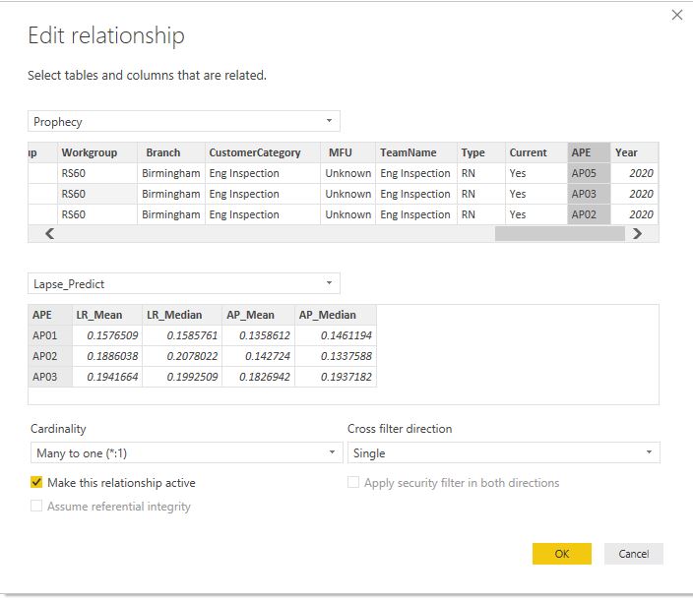
Task: Select the Workgroup column header
Action: coord(97,152)
